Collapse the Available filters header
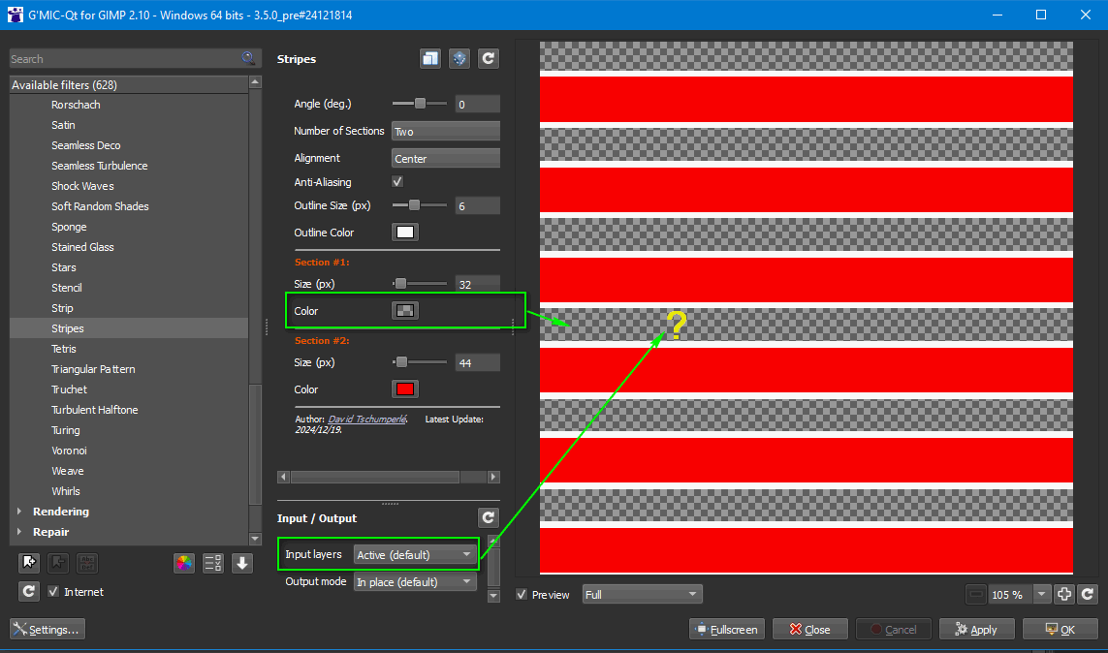 129,84
